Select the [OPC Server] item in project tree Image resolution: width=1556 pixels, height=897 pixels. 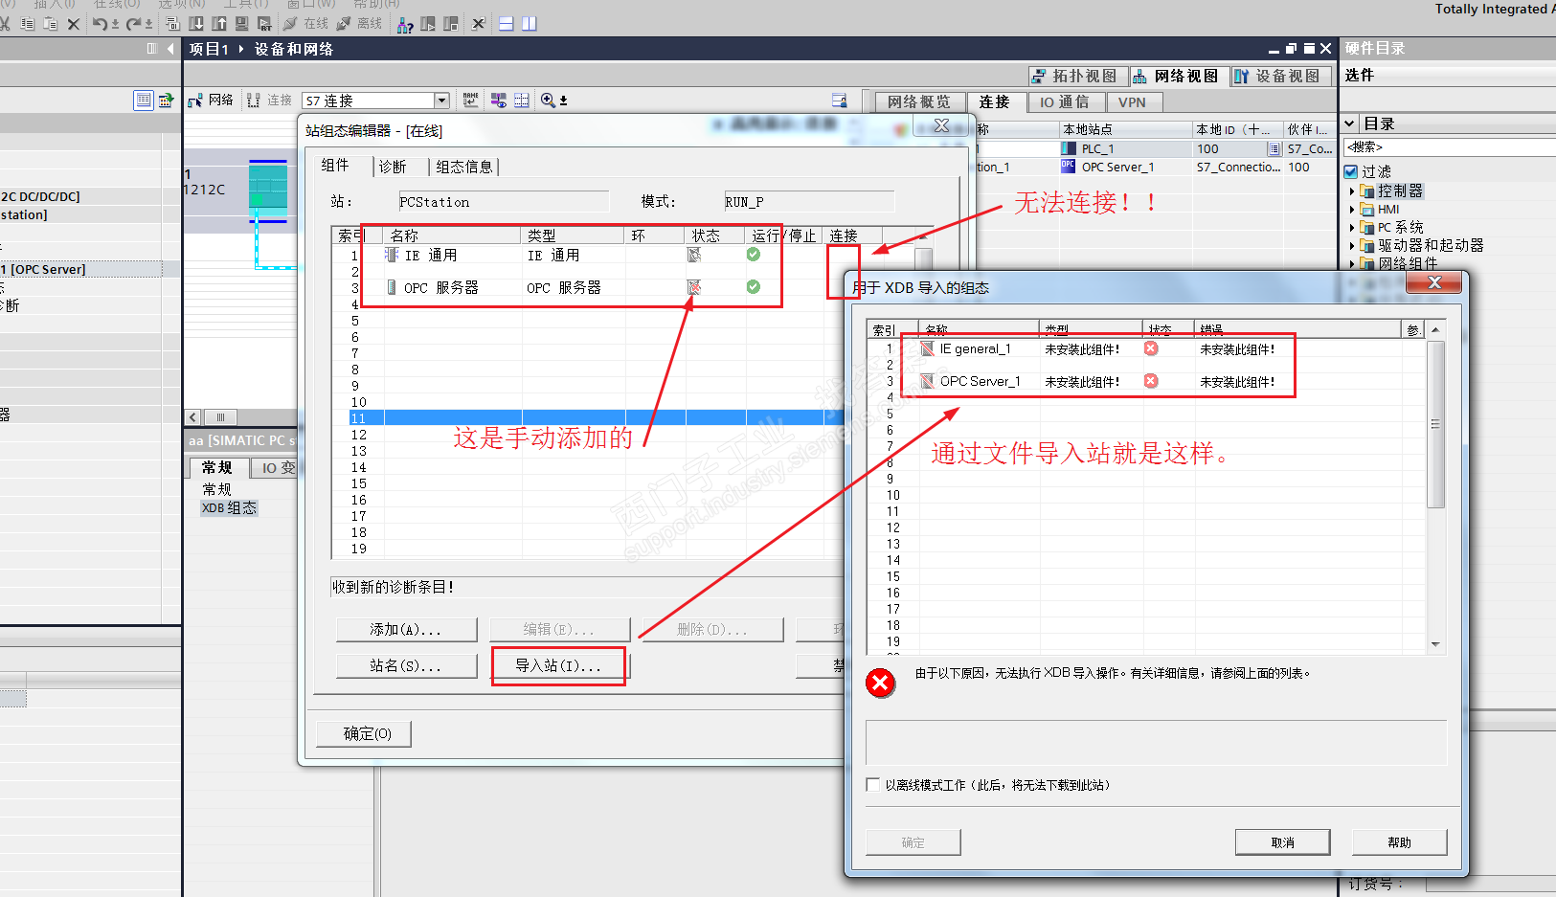[80, 270]
